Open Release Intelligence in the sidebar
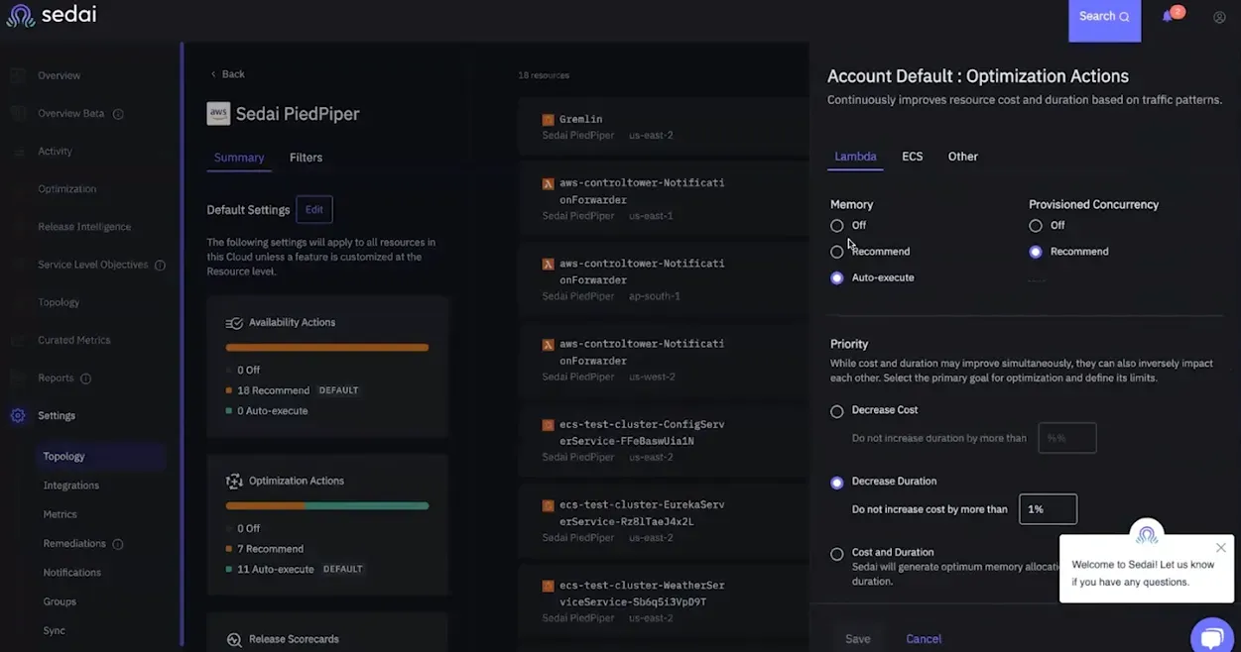Screen dimensions: 1241x652 point(84,227)
